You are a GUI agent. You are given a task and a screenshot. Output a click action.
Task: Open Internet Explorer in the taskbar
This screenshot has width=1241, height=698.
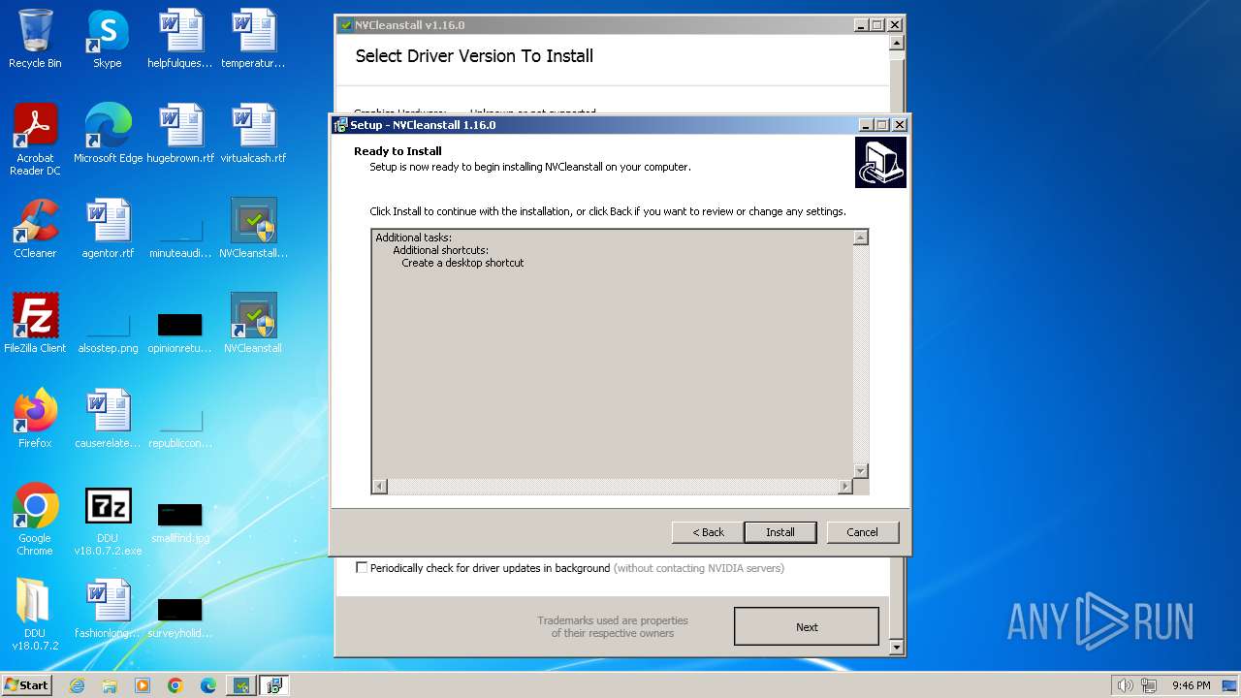[77, 685]
